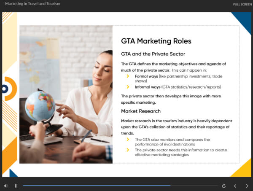Click the paragraph about private sector specific marketing
The height and width of the screenshot is (191, 253).
[171, 99]
